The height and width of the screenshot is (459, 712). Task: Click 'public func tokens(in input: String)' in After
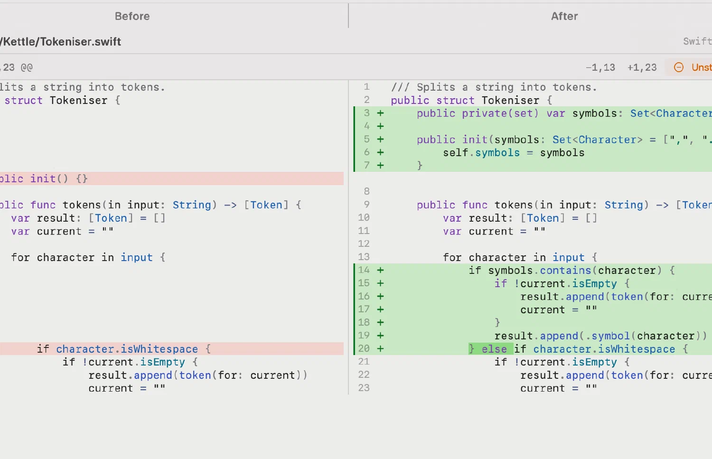533,205
